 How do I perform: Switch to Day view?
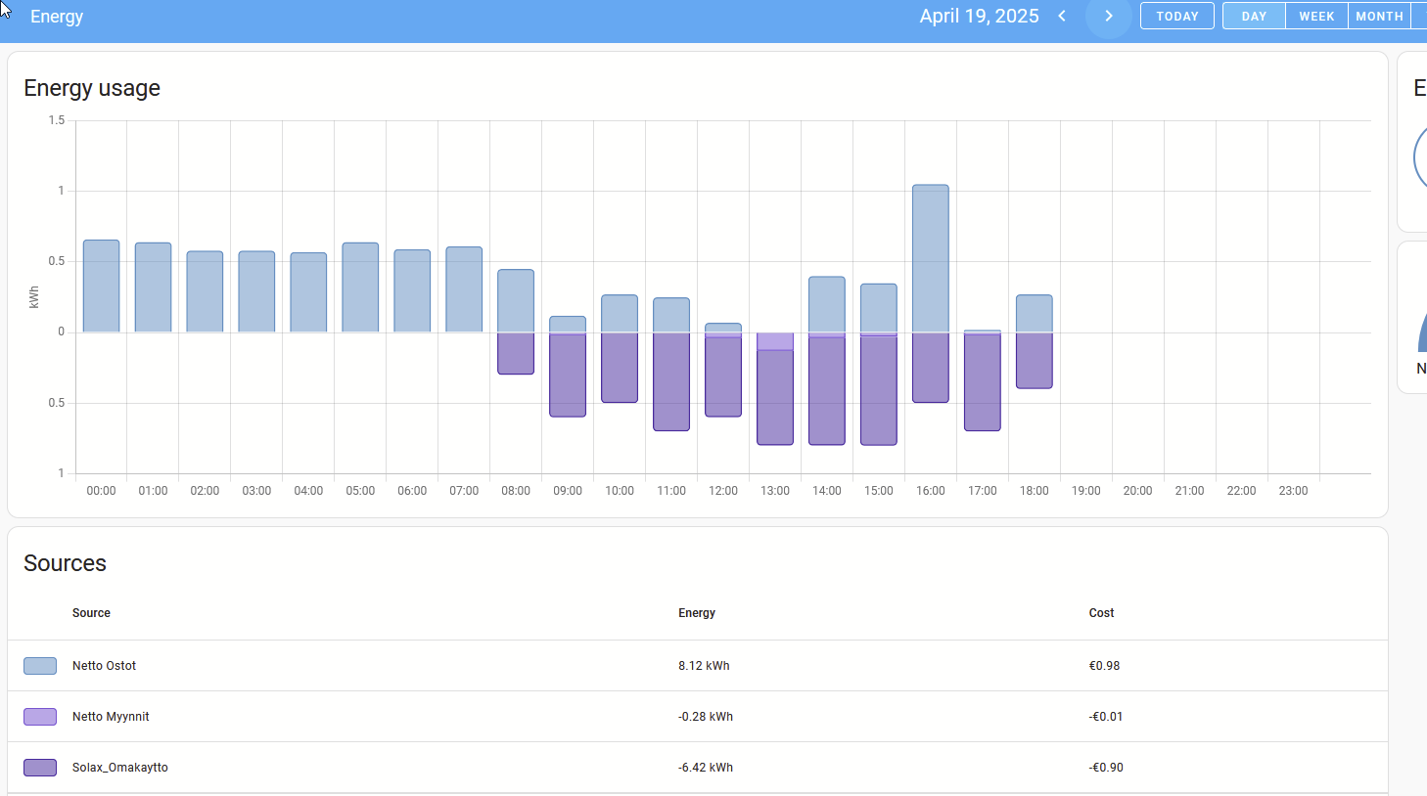point(1254,16)
